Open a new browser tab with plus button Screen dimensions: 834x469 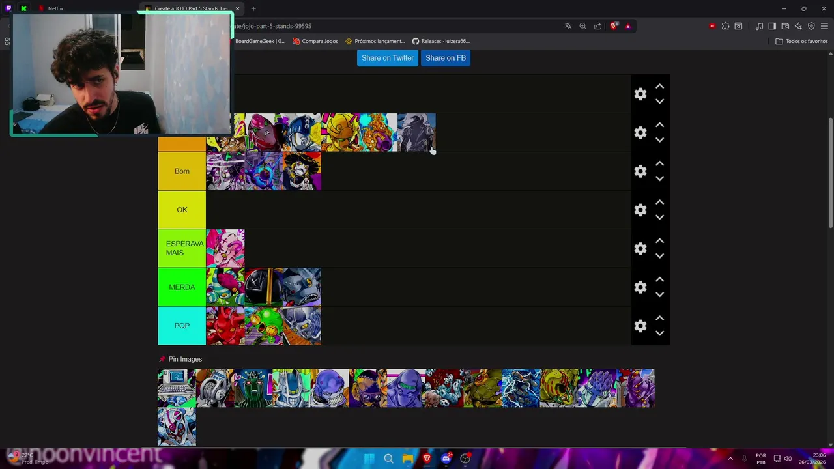tap(253, 8)
